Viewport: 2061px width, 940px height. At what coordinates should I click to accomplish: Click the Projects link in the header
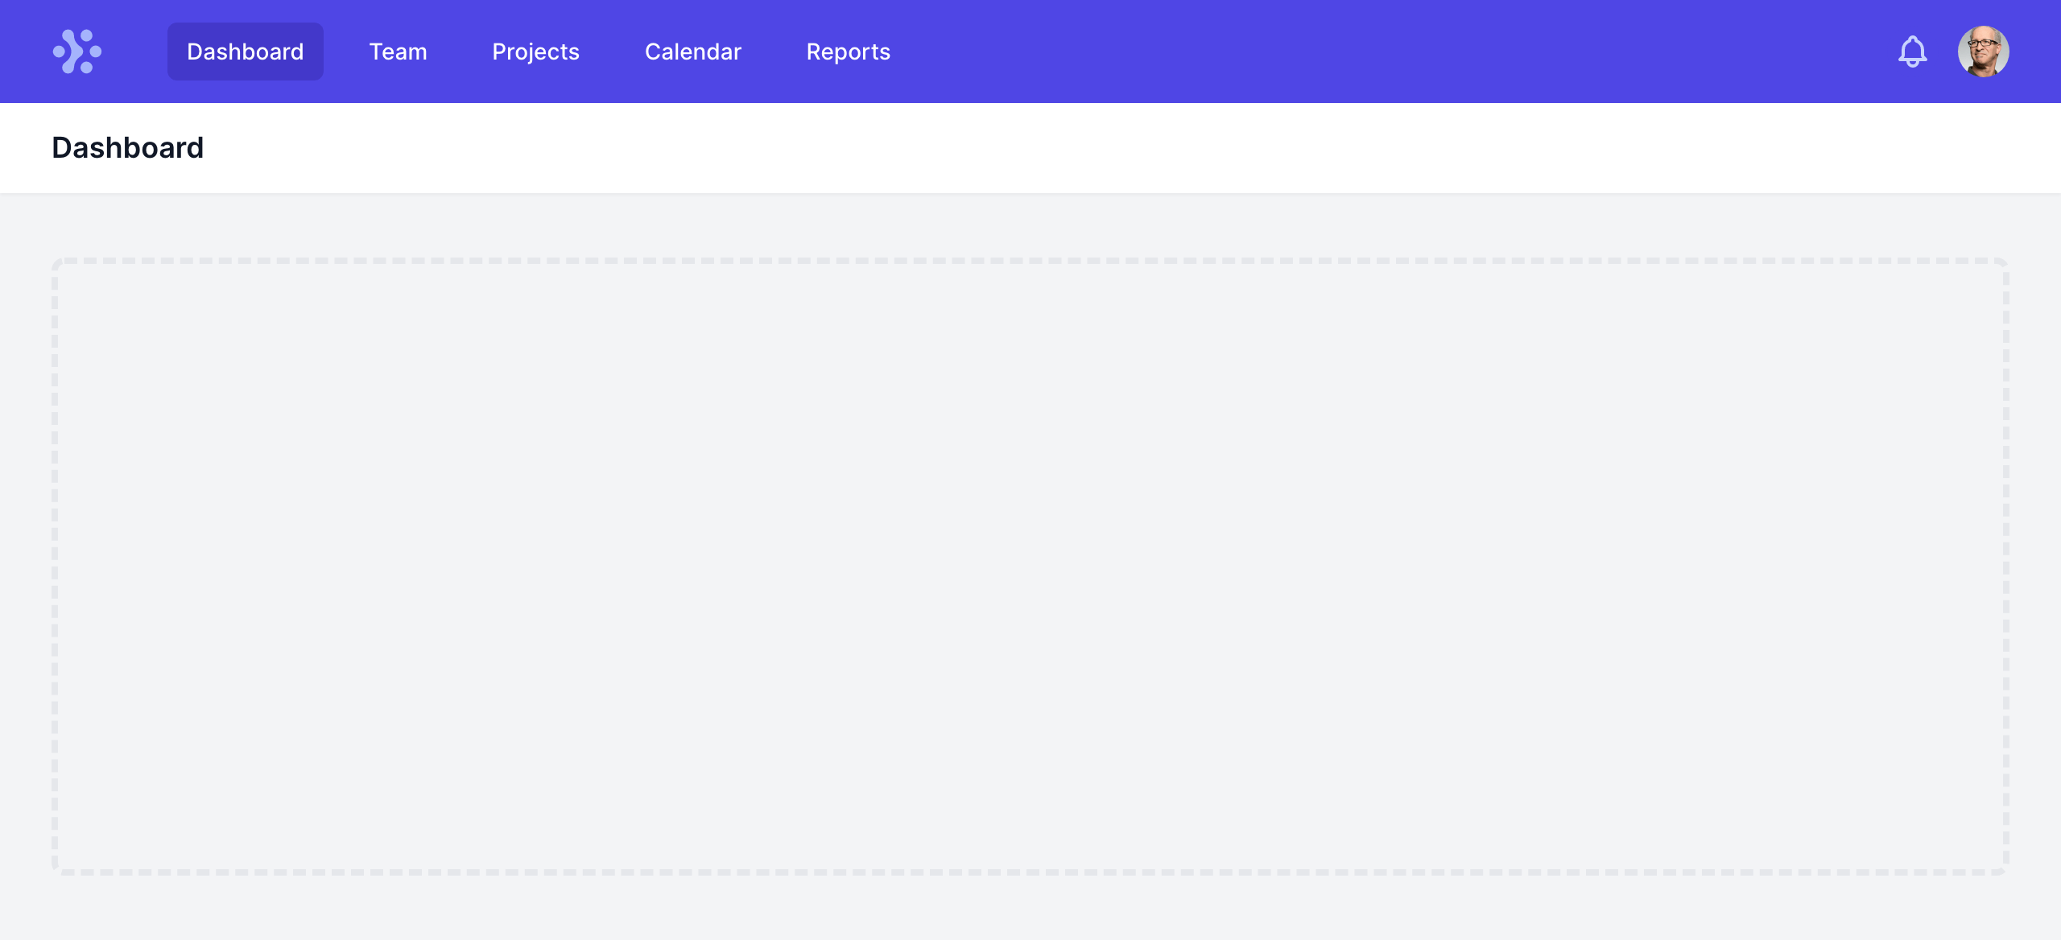coord(535,52)
